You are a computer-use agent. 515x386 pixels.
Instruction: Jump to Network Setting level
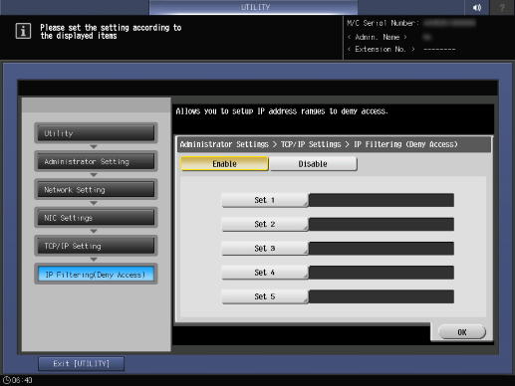96,190
